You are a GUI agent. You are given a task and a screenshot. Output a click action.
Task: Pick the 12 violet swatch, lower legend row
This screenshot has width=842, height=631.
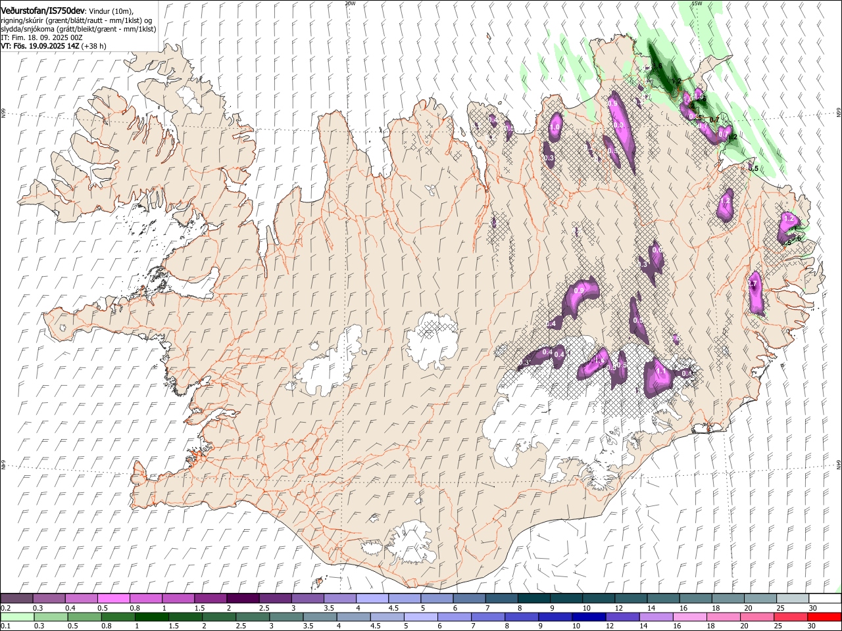point(622,617)
